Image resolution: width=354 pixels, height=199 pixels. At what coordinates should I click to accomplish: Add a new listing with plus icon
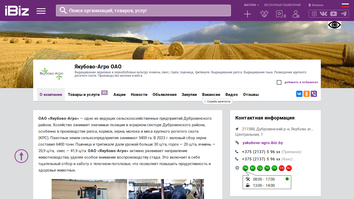pos(247,14)
